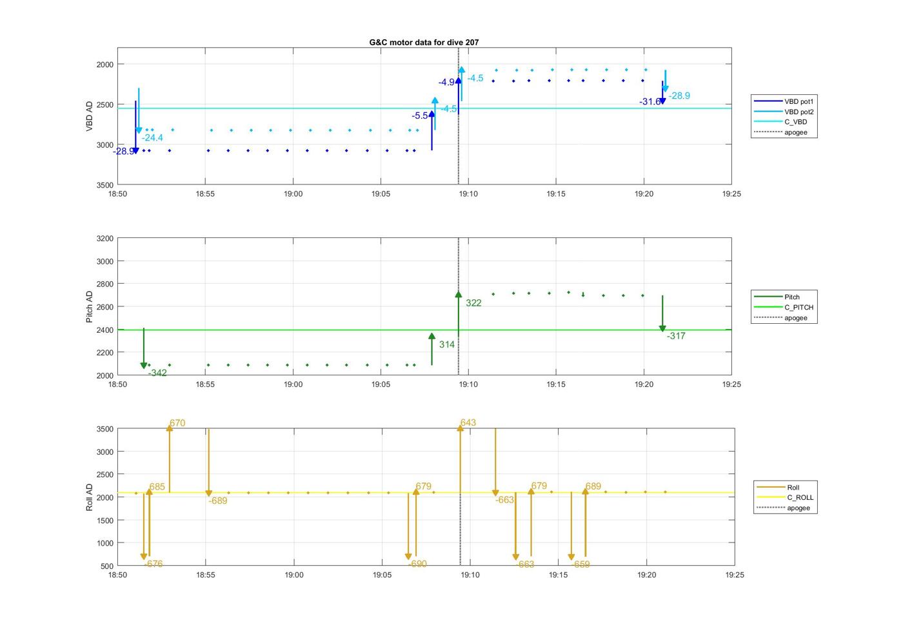
Task: Click the "3500" tick on VBD axis
Action: click(104, 185)
